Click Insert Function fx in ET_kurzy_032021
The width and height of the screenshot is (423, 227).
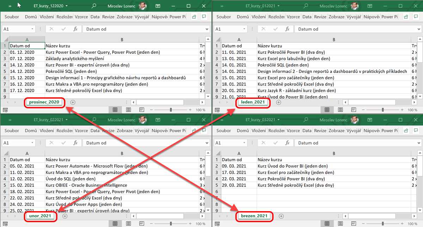click(287, 143)
